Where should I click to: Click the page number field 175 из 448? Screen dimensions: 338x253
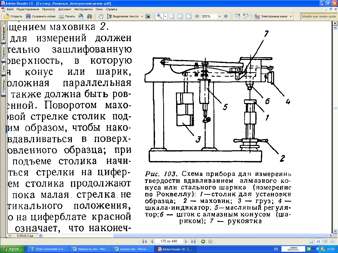coord(169,241)
